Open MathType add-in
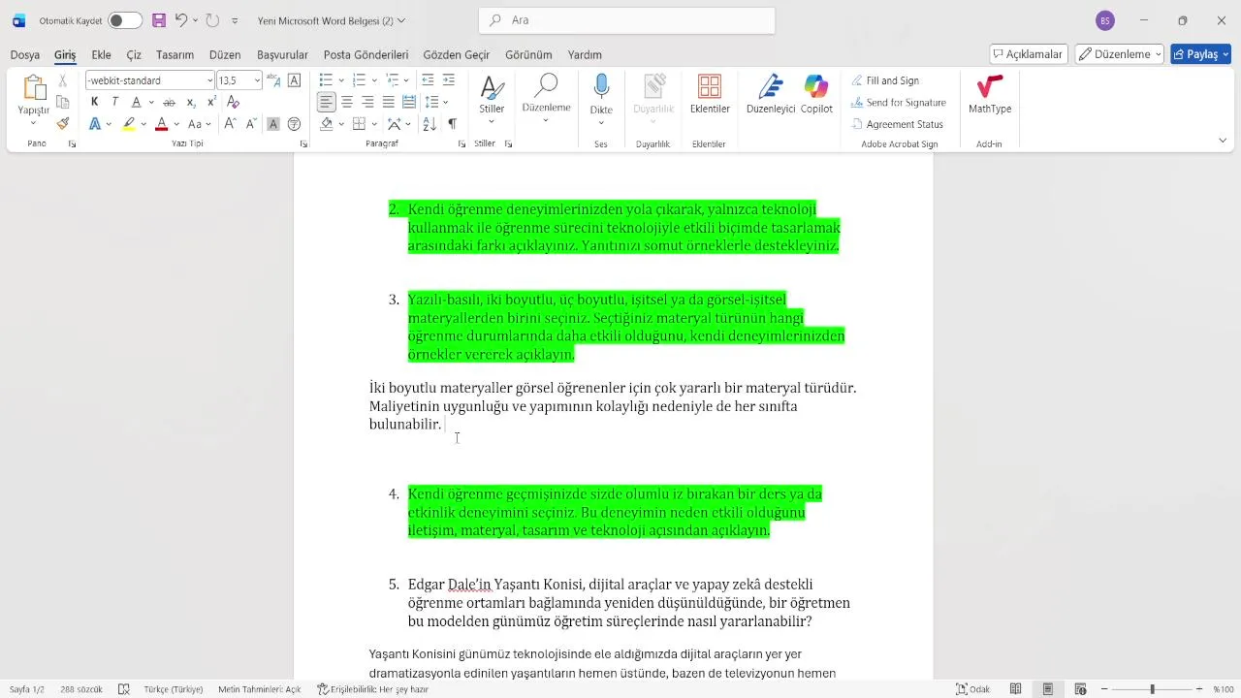The height and width of the screenshot is (698, 1241). pyautogui.click(x=990, y=95)
